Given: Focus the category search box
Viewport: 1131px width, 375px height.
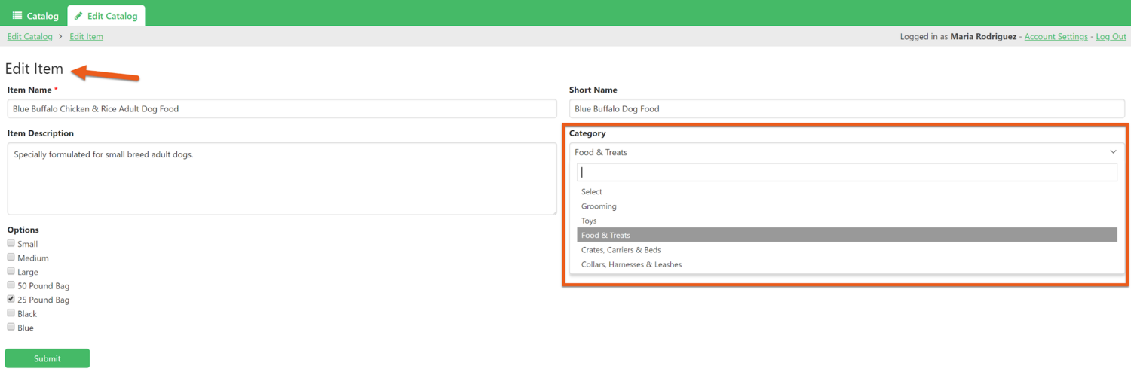Looking at the screenshot, I should click(847, 172).
